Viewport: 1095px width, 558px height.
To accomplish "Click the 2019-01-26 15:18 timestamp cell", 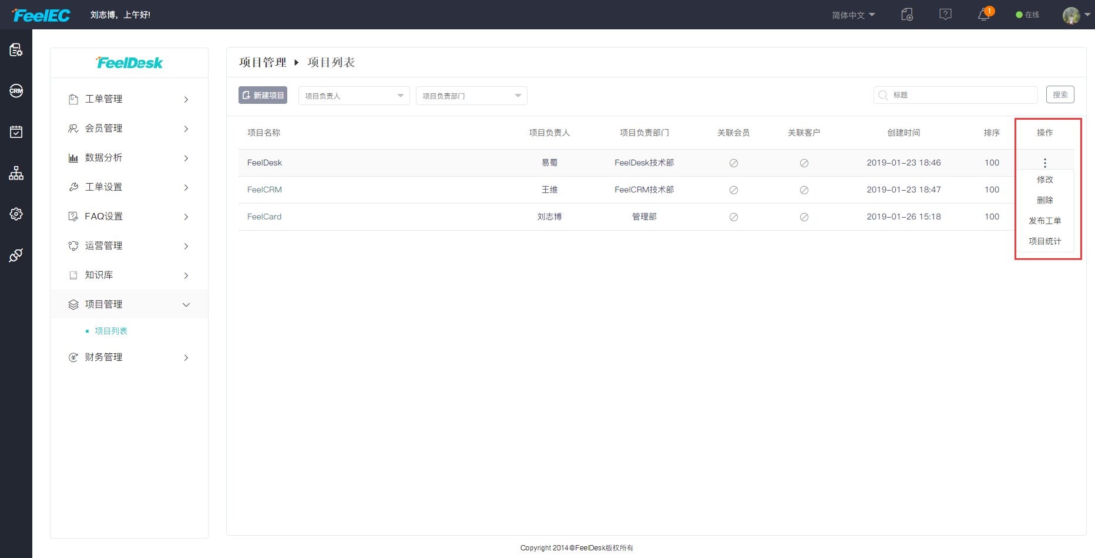I will pos(903,217).
